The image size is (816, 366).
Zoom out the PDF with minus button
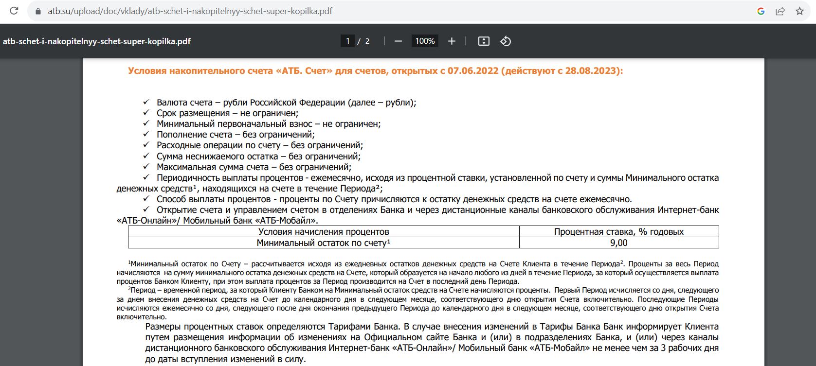(398, 41)
